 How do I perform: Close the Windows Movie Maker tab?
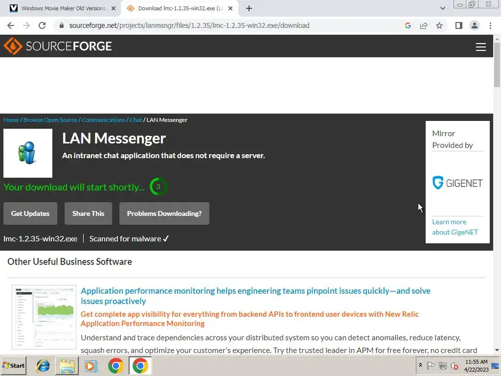(x=114, y=8)
